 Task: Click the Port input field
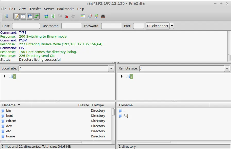(x=139, y=26)
